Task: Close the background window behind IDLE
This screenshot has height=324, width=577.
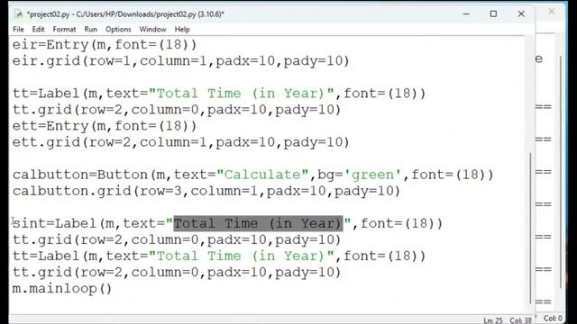Action: pos(551,12)
